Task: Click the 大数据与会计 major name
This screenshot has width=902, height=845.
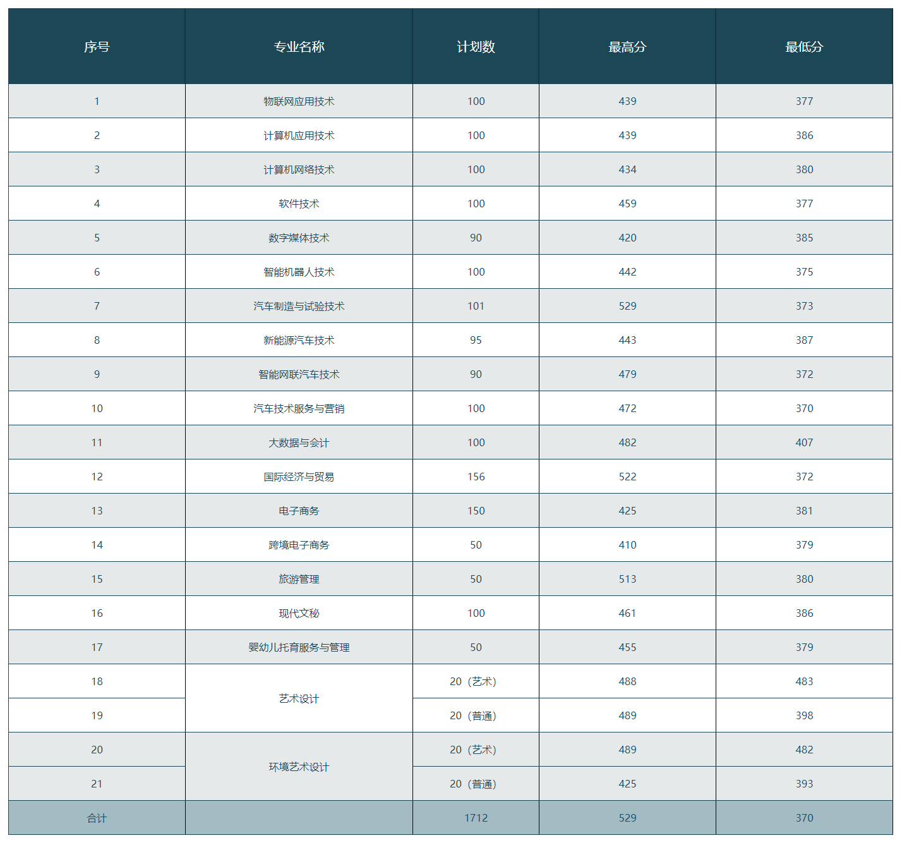Action: [x=299, y=442]
